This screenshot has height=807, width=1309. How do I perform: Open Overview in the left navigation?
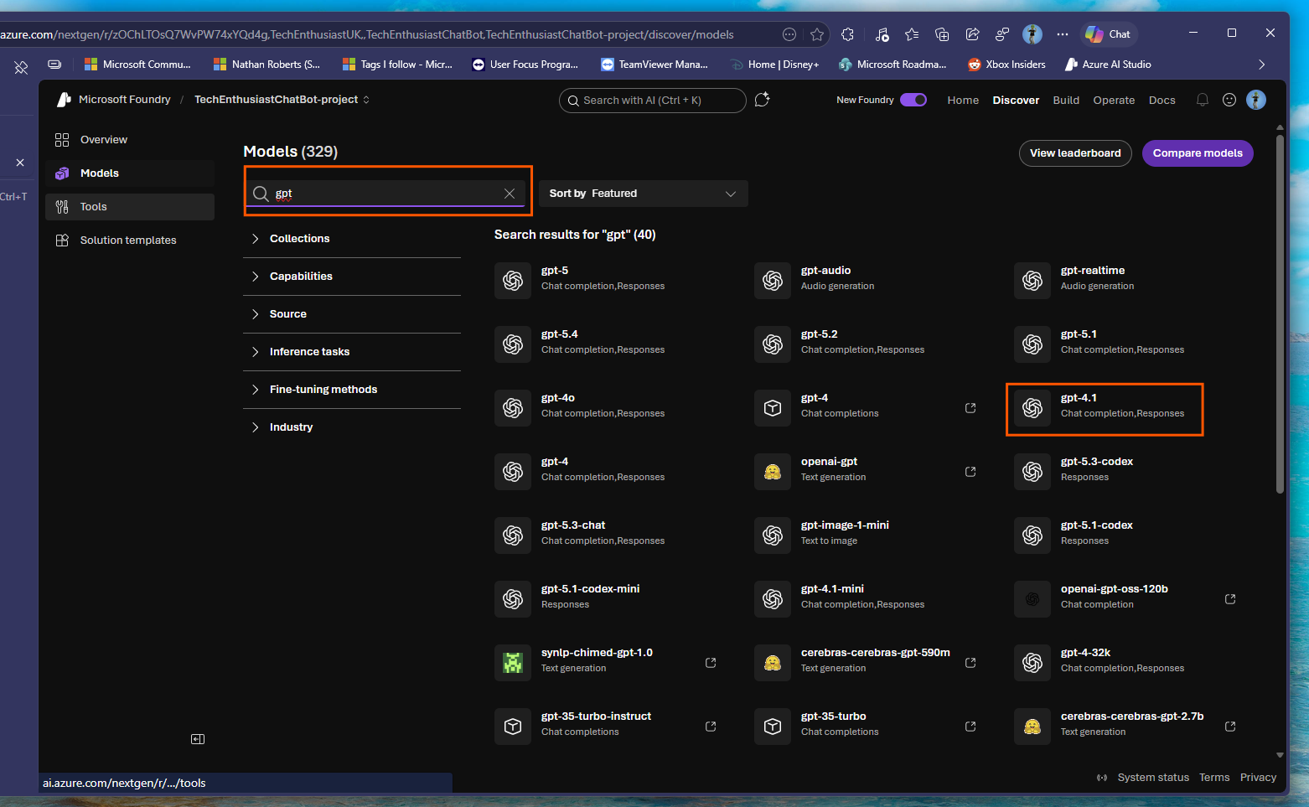(x=130, y=140)
